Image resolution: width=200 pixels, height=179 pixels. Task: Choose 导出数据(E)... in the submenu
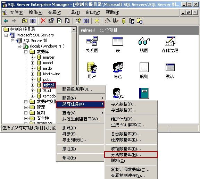[x=131, y=110]
